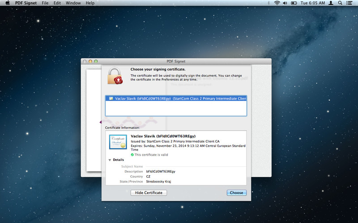Click the Certificate Standard thumbnail image
Viewport: 358px width, 223px height.
point(118,142)
